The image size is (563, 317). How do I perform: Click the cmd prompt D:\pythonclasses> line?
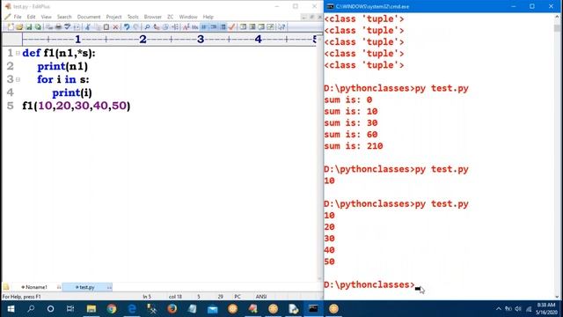369,285
